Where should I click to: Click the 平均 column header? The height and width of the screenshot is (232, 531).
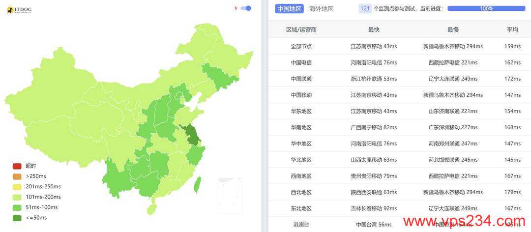tap(512, 30)
